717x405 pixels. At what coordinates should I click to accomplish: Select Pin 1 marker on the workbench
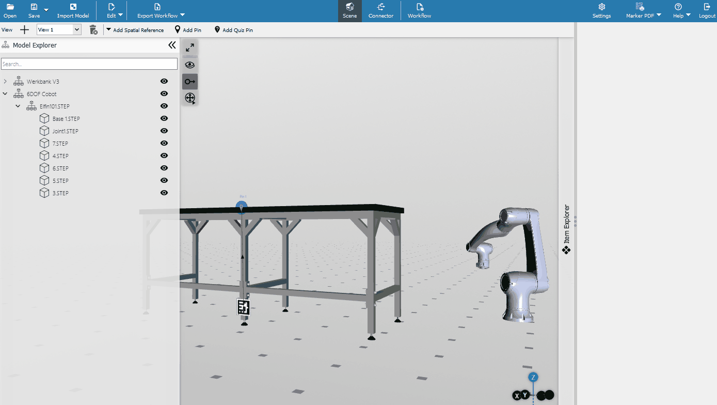point(242,207)
